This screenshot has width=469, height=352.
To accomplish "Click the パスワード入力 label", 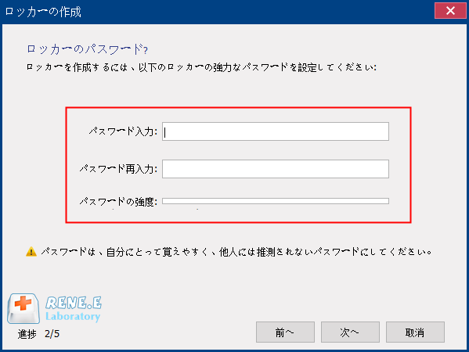I will (x=123, y=131).
